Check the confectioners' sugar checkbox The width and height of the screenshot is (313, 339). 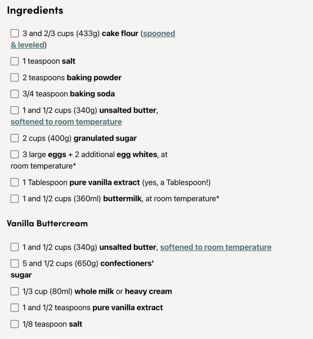click(14, 263)
